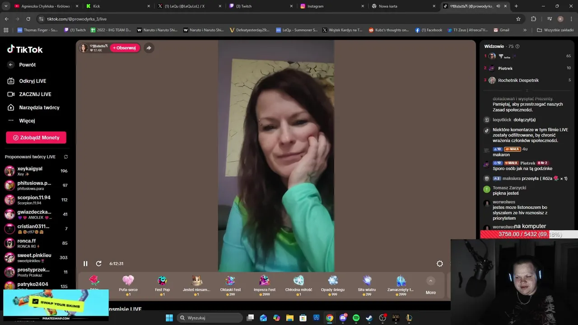Open the Chrome apps grid icon
Image resolution: width=578 pixels, height=325 pixels.
[x=6, y=30]
